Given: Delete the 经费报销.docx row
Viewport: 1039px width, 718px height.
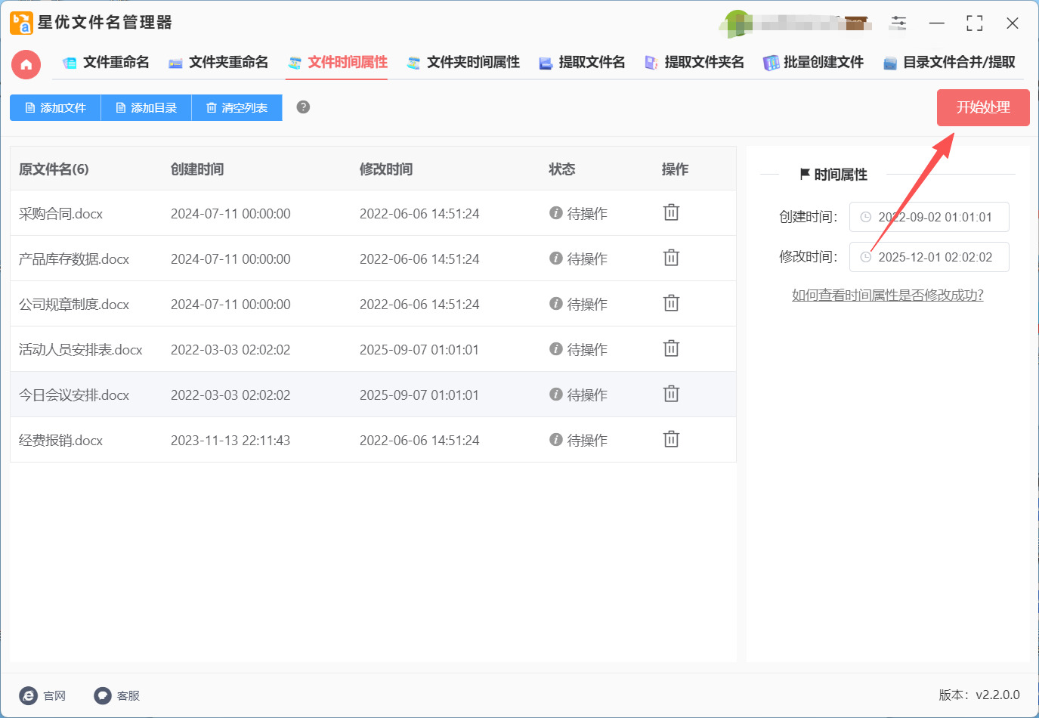Looking at the screenshot, I should [x=671, y=440].
